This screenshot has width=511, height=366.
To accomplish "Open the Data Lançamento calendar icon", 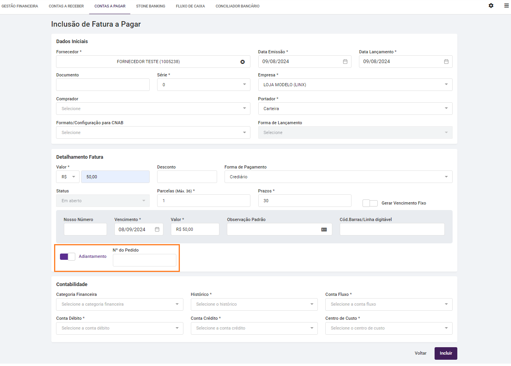I will tap(446, 62).
